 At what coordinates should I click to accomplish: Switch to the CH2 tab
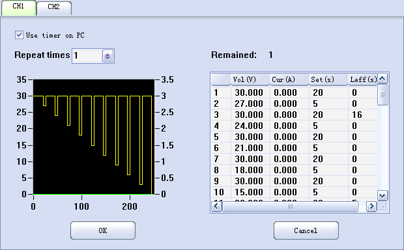click(54, 8)
